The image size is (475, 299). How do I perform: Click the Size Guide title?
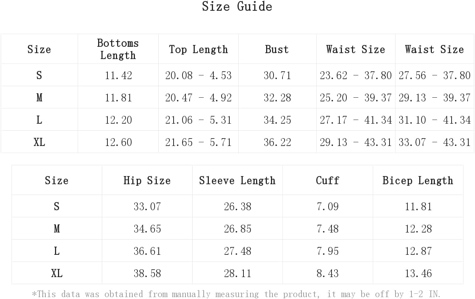[237, 6]
